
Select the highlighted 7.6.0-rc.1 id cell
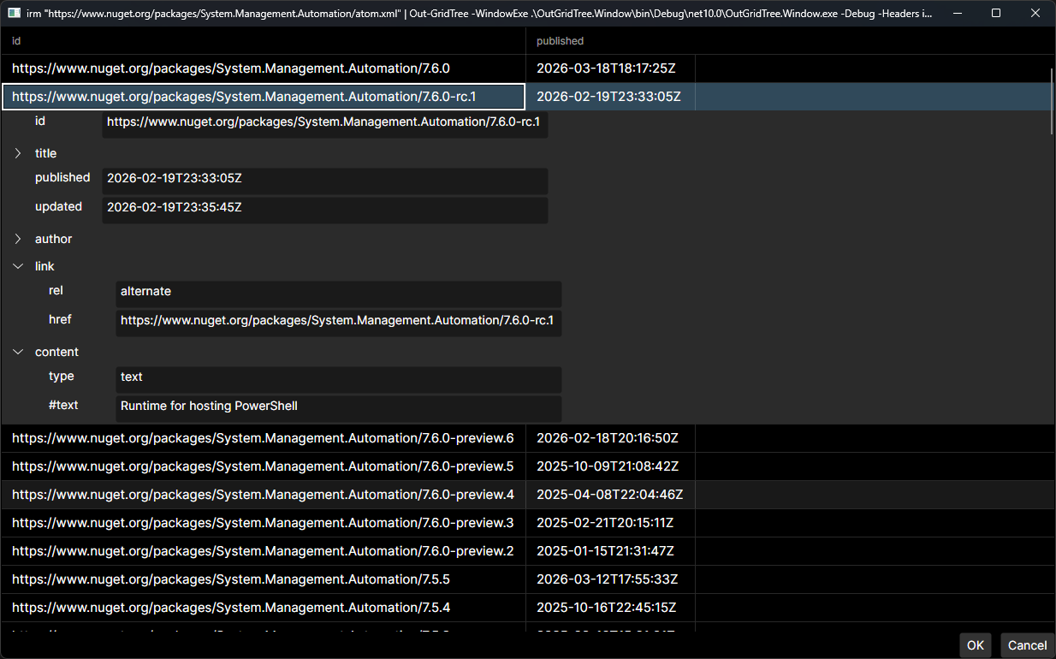click(x=264, y=97)
